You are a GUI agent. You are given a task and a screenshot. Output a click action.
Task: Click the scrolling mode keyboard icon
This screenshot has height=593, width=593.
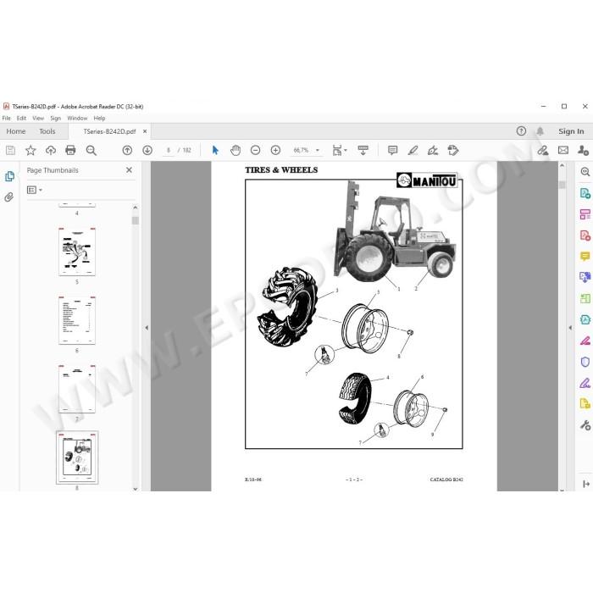[363, 150]
